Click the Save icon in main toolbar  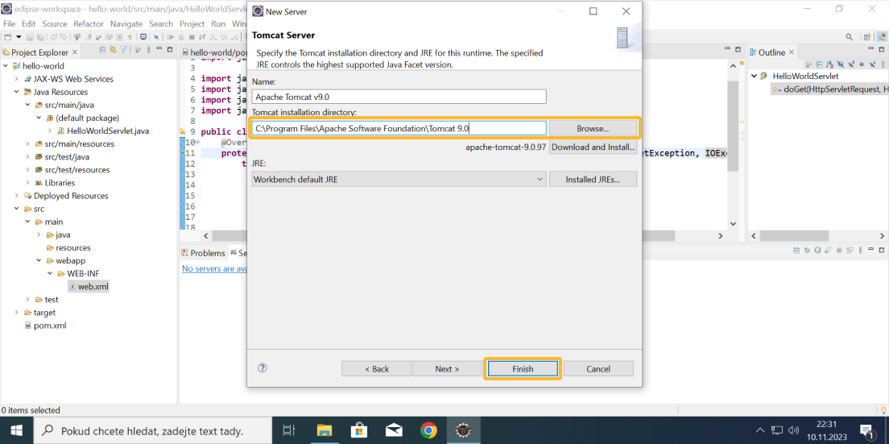point(30,37)
